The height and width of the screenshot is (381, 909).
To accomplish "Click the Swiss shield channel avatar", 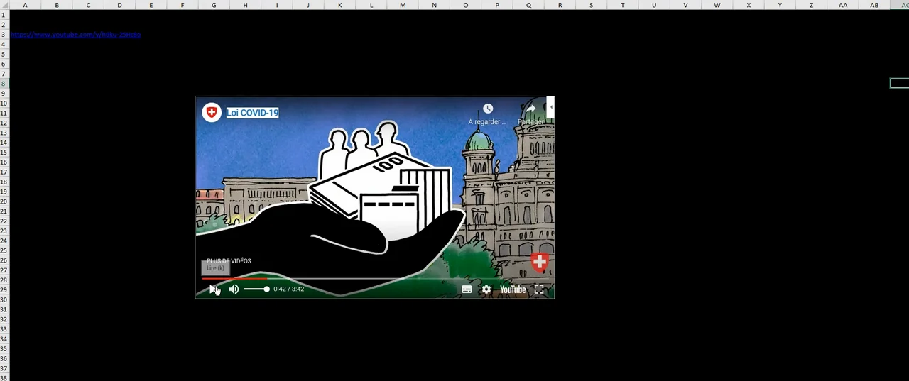I will coord(211,112).
